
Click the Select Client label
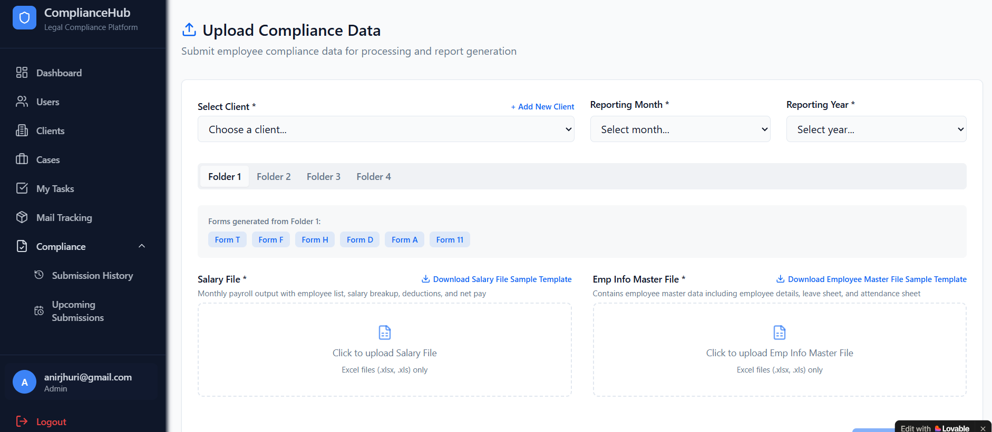227,106
